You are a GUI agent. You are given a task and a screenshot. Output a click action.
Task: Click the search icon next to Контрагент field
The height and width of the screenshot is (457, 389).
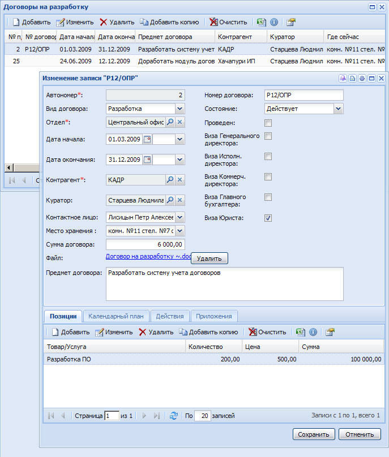tap(170, 180)
